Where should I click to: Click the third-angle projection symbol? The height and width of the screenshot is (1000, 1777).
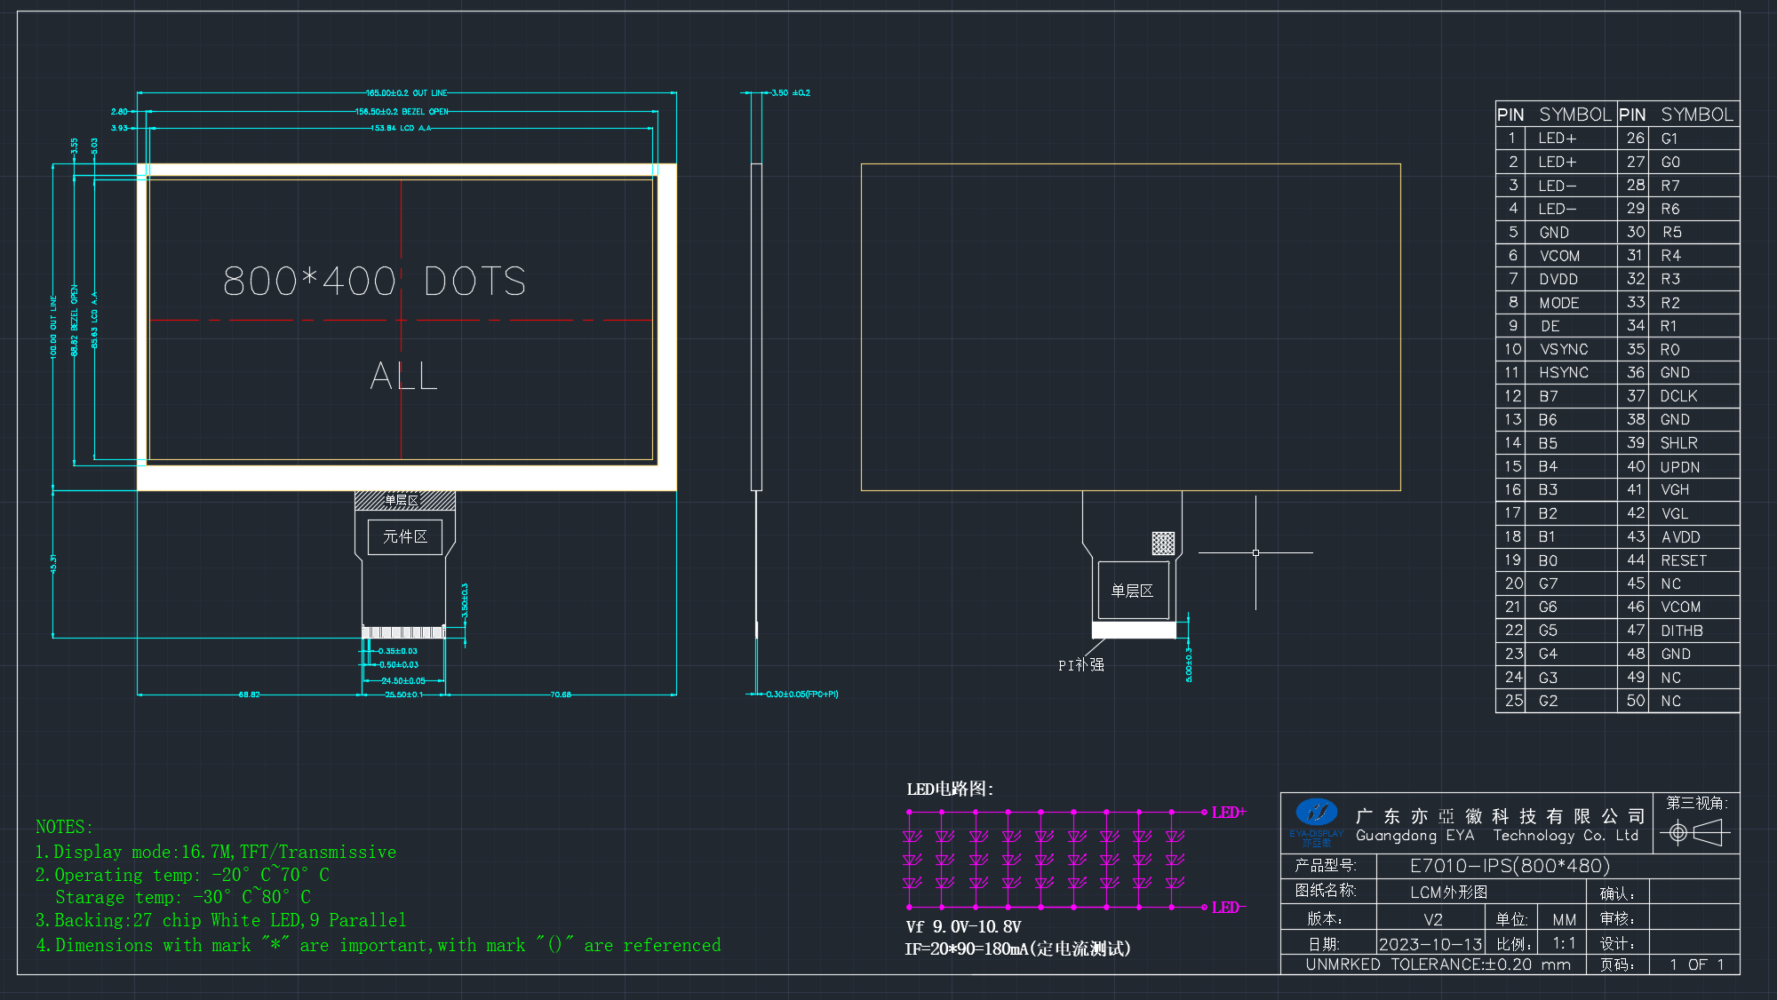click(1696, 832)
